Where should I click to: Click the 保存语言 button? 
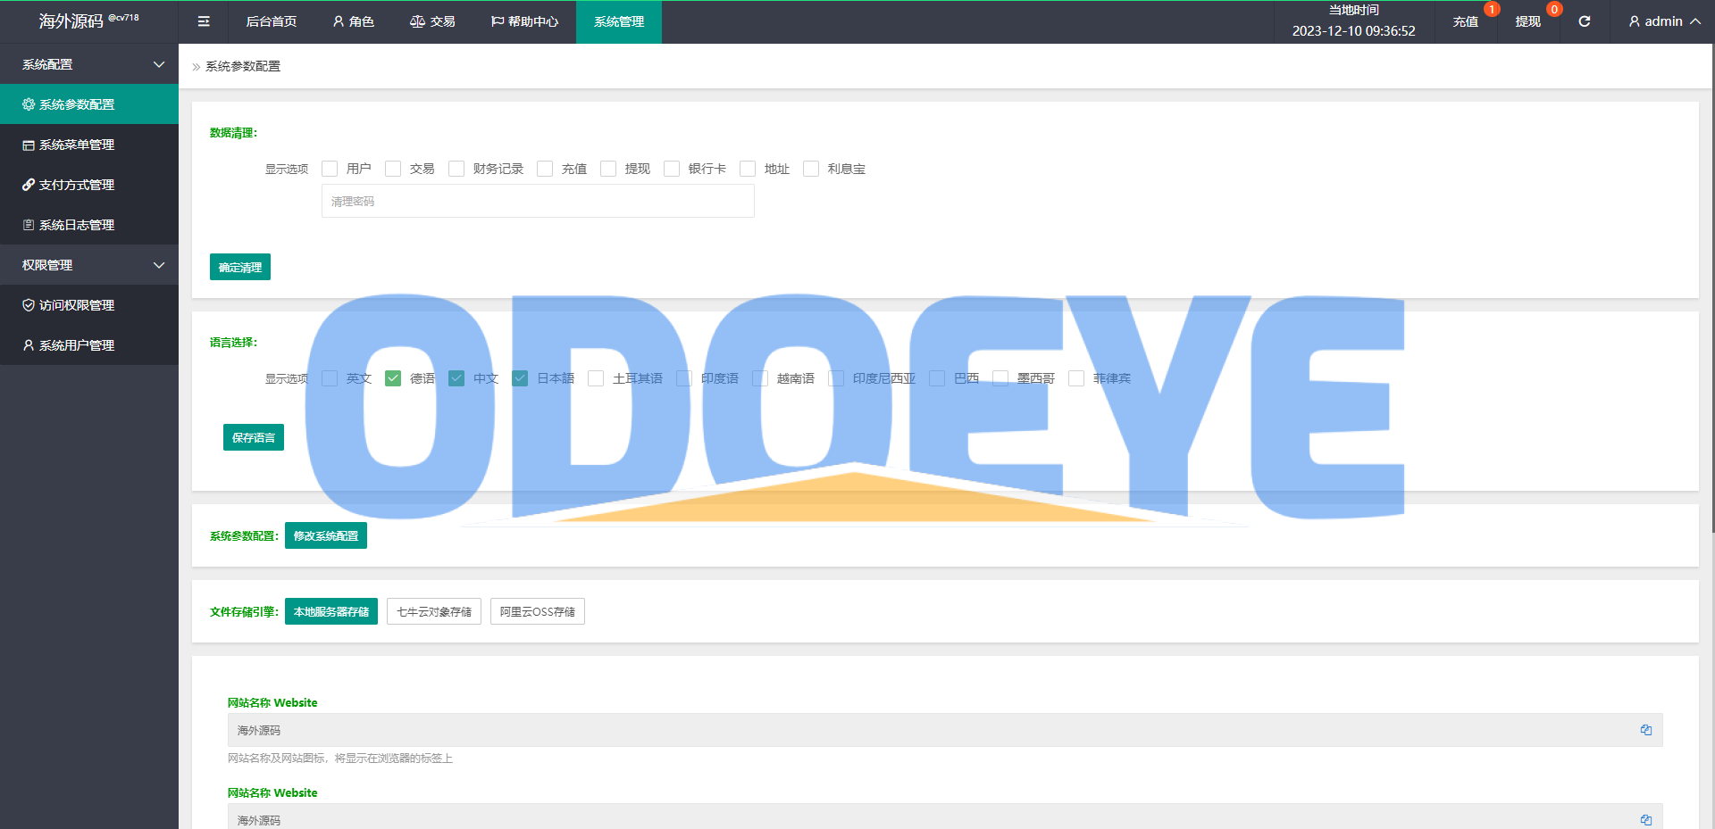(254, 437)
